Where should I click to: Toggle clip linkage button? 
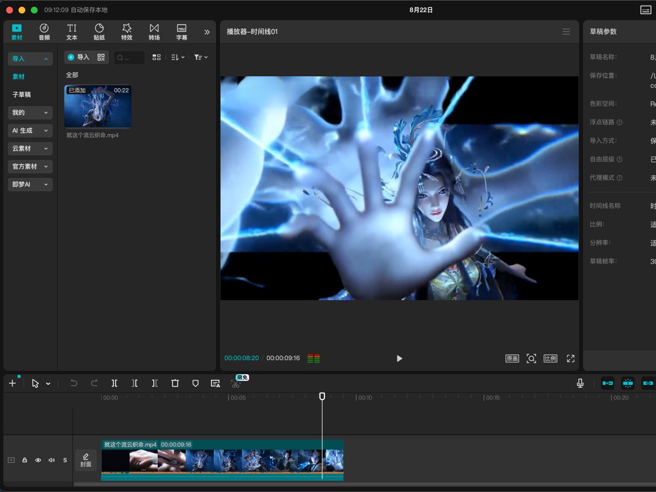click(x=648, y=383)
